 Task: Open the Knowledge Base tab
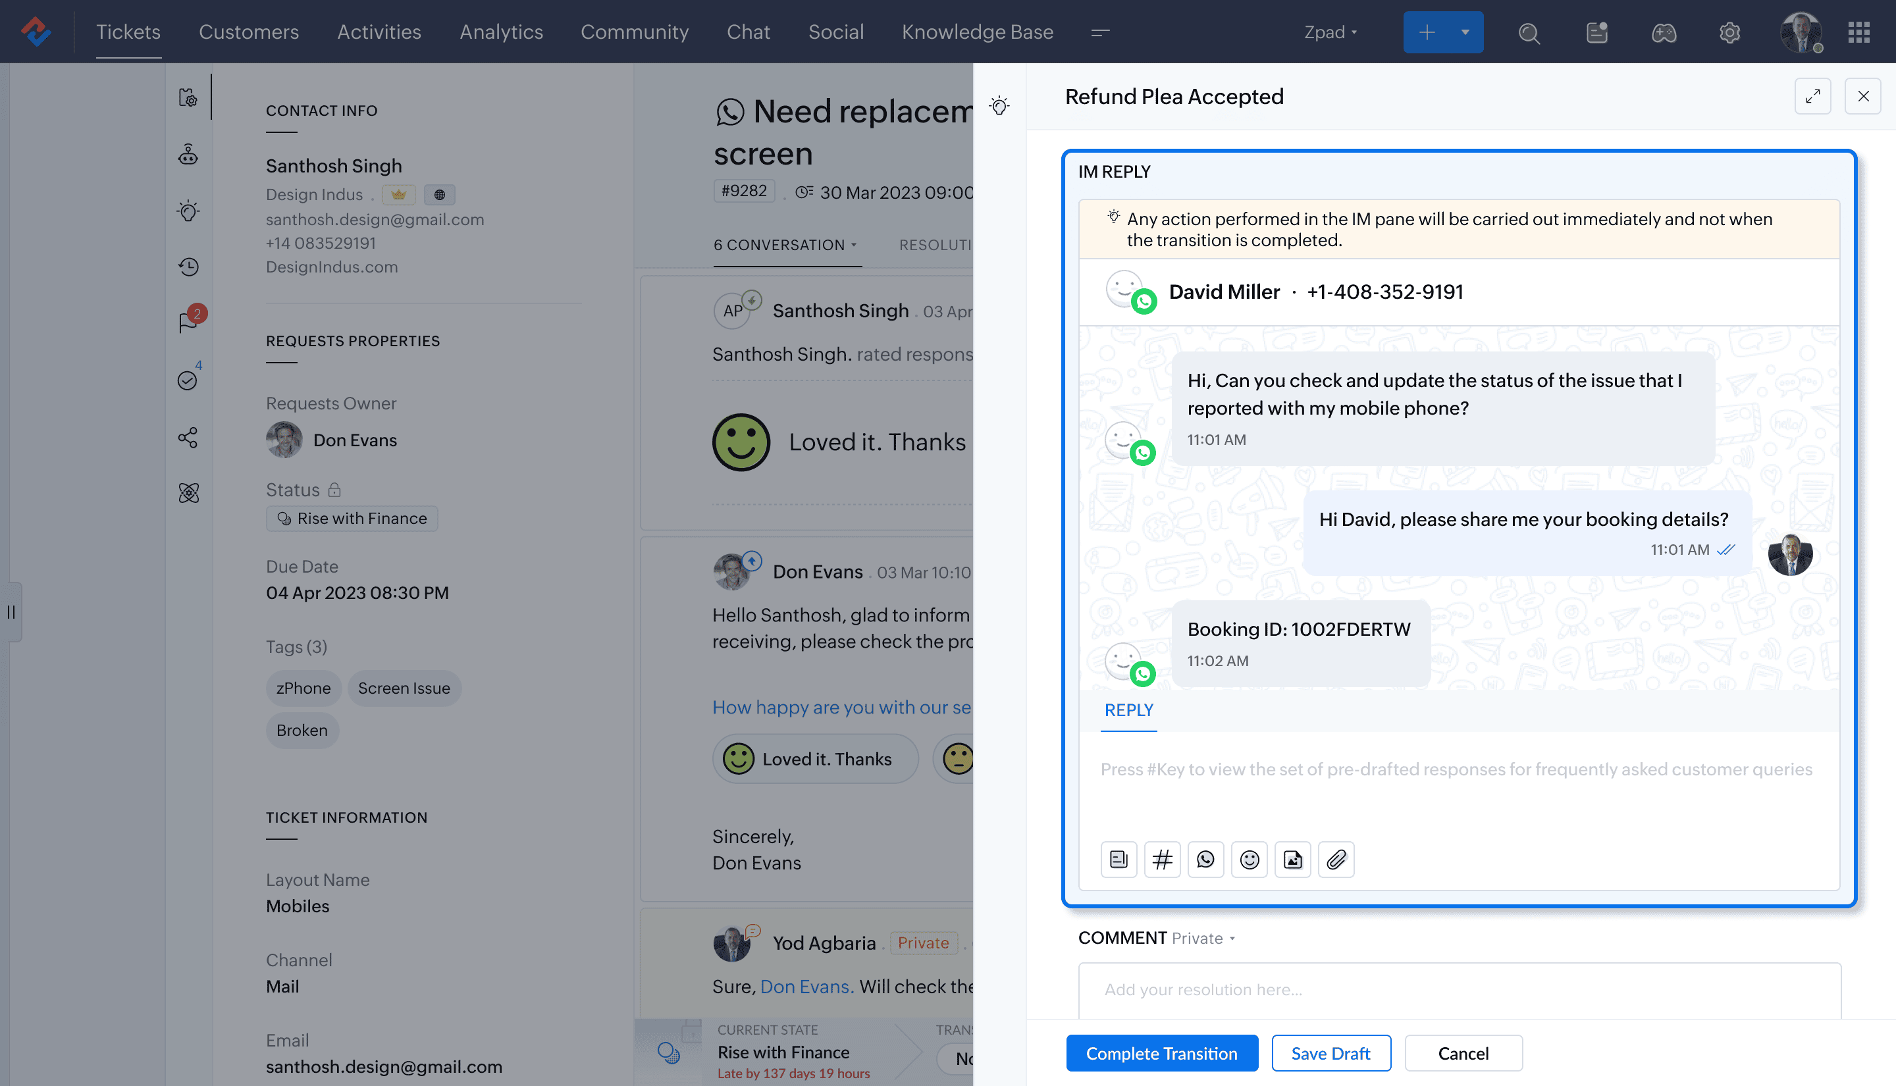click(x=977, y=32)
